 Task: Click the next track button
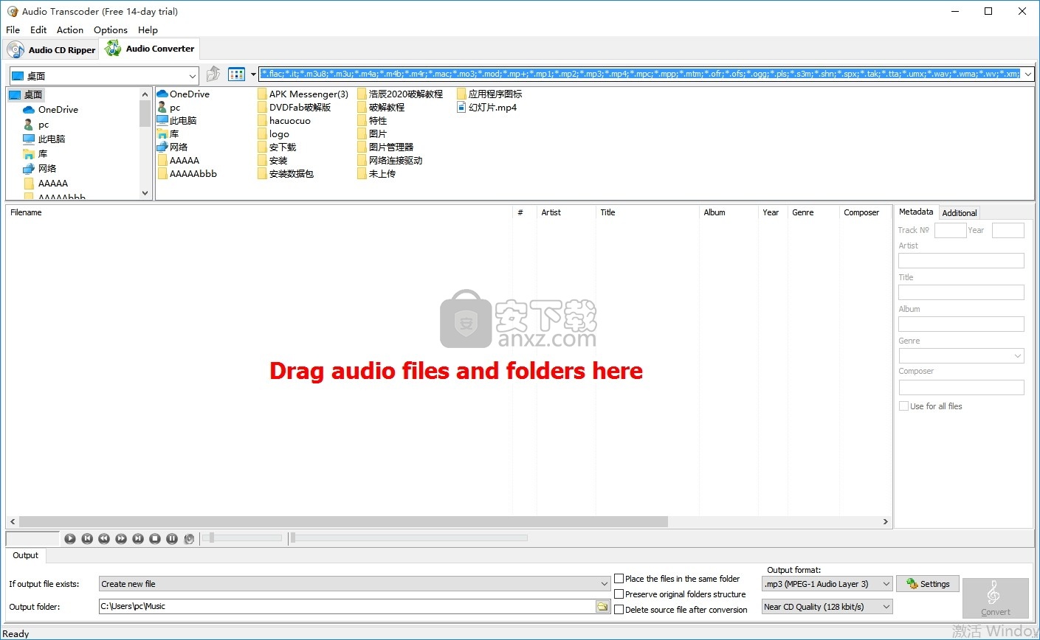pyautogui.click(x=138, y=539)
